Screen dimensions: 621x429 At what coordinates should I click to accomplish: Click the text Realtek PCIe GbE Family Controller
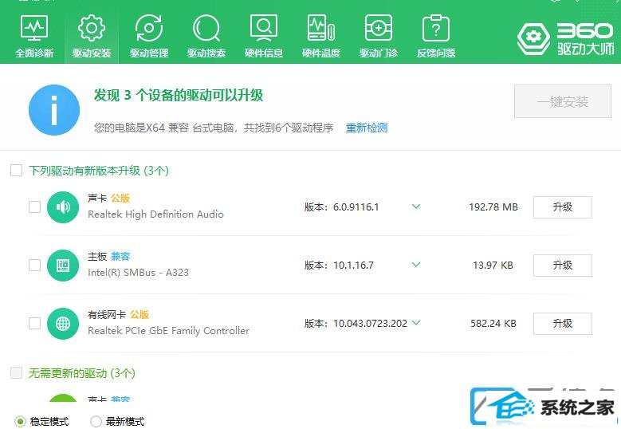point(168,331)
